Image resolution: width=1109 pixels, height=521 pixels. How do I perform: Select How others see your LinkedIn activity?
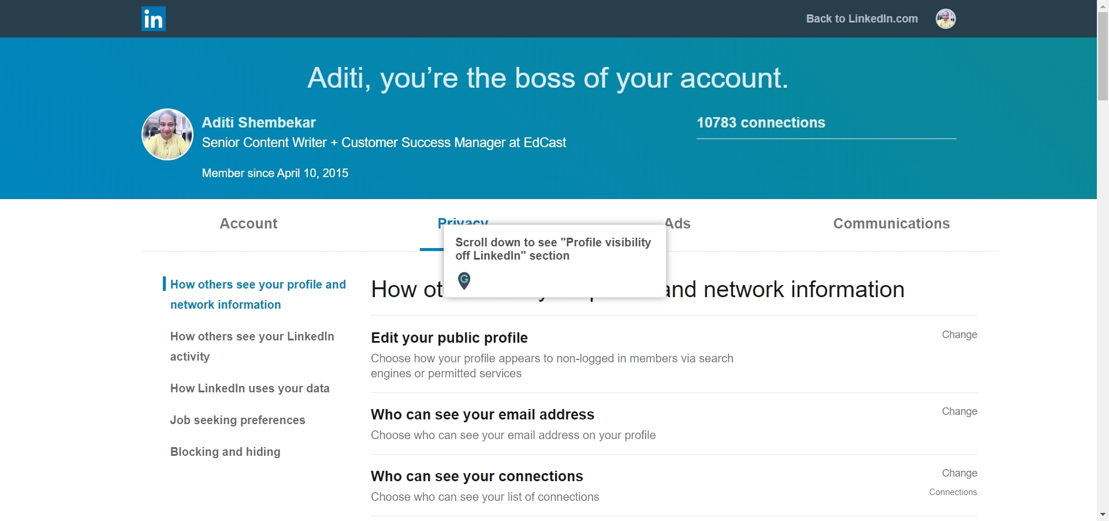point(252,346)
